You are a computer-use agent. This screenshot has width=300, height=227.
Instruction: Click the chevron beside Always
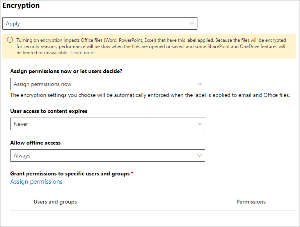tap(200, 156)
